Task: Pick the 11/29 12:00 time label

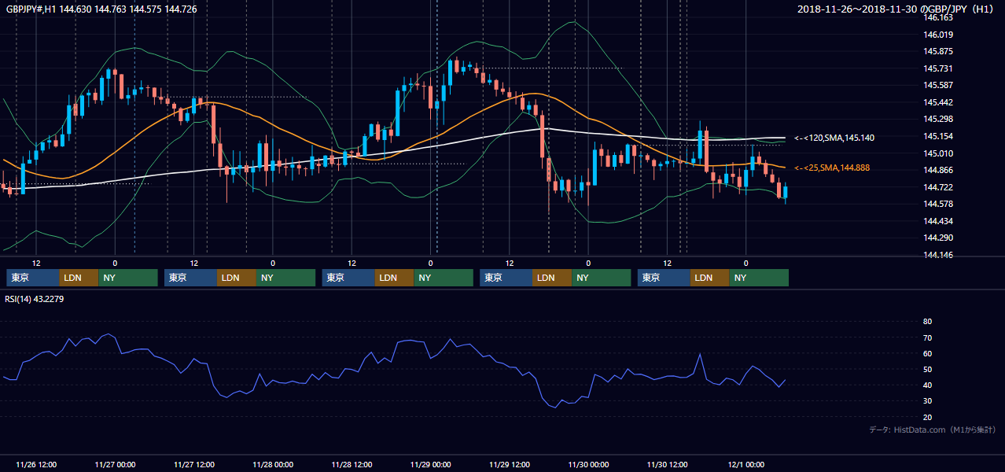Action: pos(510,464)
